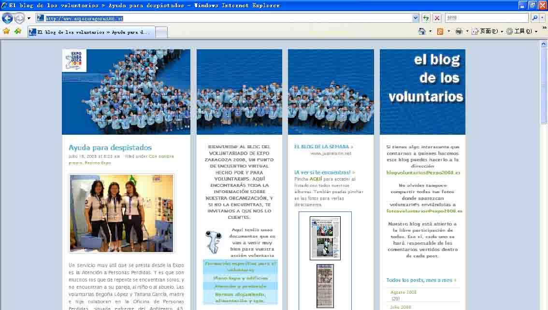This screenshot has width=548, height=310.
Task: Open 'Formación específica para el voluntario' document
Action: (x=241, y=267)
